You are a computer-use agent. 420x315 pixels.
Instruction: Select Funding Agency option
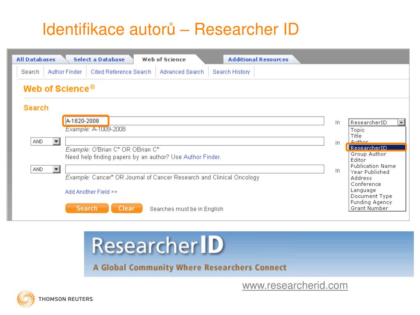click(x=371, y=202)
